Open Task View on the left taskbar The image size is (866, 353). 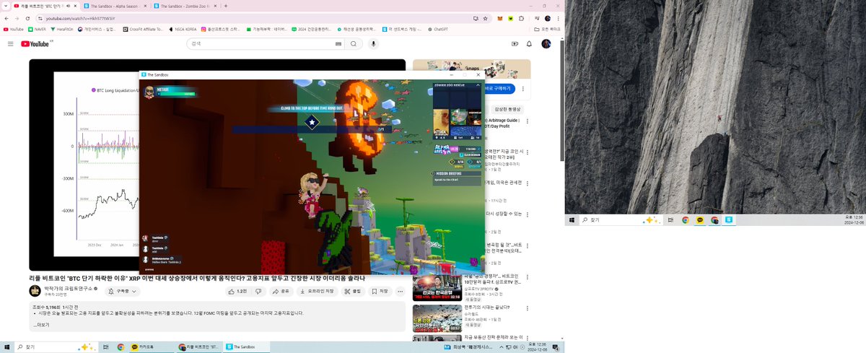106,347
